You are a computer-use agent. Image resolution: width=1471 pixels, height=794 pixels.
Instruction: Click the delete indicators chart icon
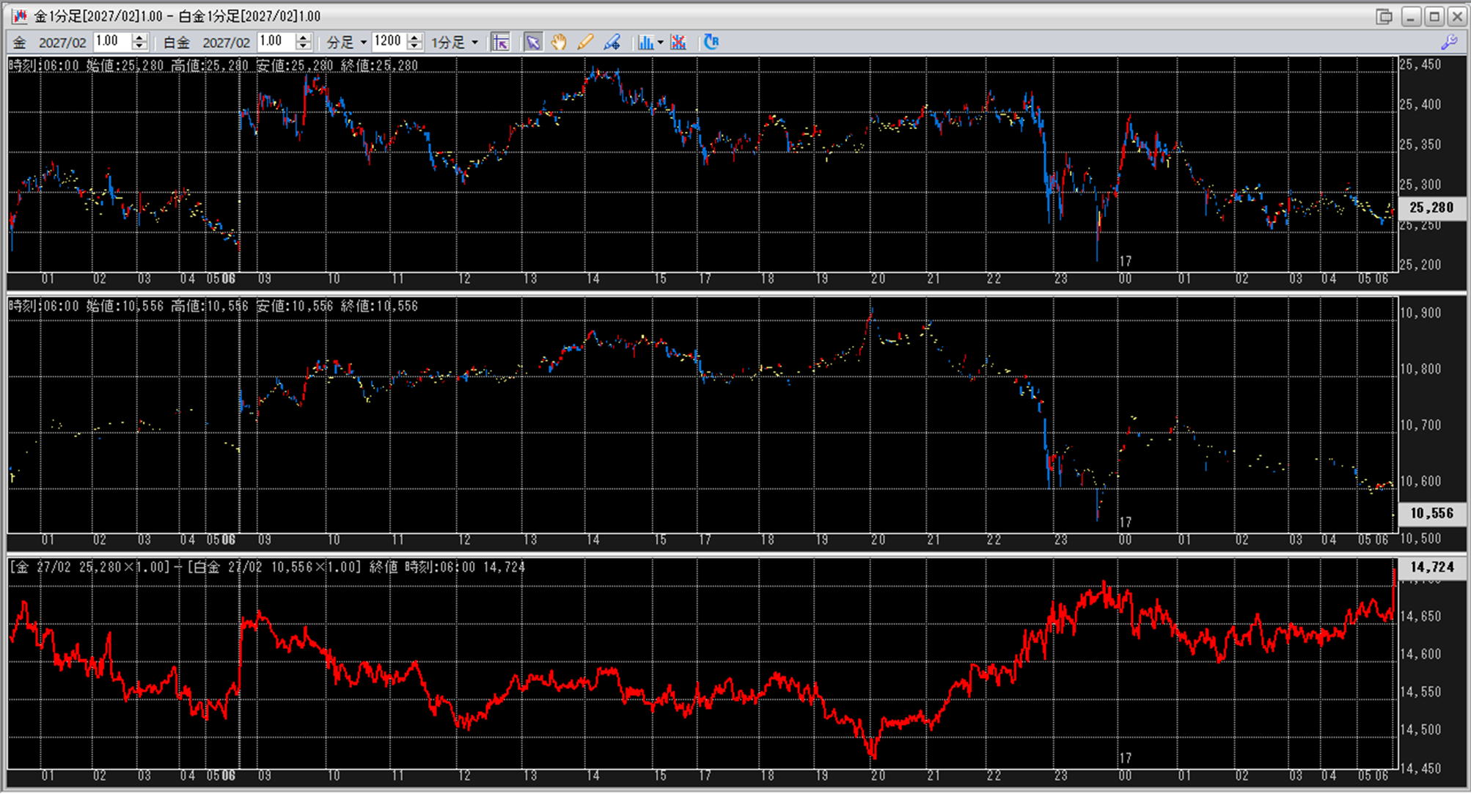click(x=678, y=43)
